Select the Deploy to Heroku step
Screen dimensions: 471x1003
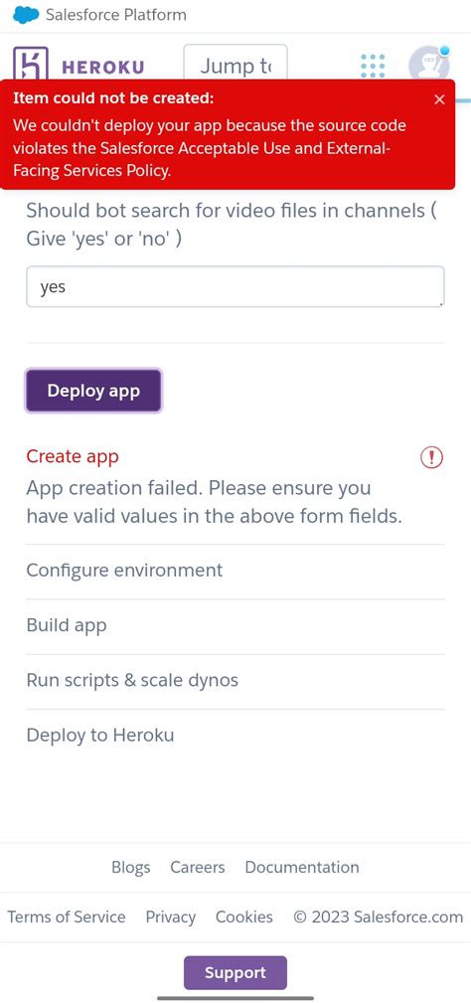coord(100,735)
